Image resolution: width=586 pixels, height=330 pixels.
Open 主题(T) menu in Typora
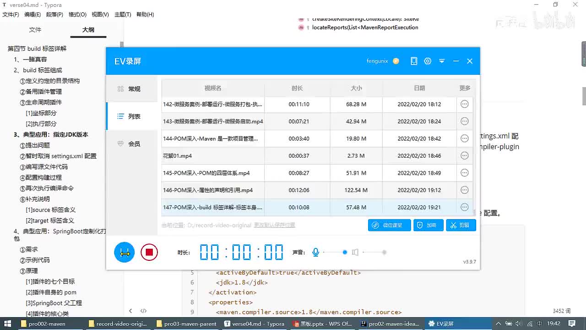[123, 15]
